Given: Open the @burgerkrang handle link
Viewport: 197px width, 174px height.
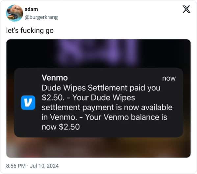Looking at the screenshot, I should 41,17.
